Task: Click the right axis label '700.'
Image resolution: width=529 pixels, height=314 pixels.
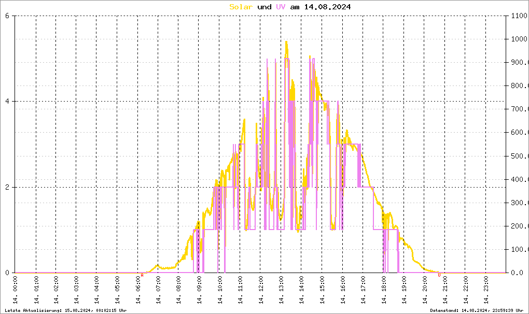Action: tap(520, 109)
